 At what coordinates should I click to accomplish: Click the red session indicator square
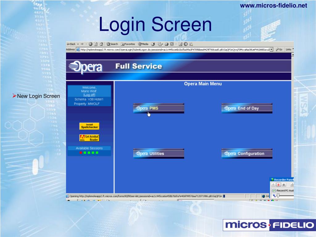[x=81, y=153]
